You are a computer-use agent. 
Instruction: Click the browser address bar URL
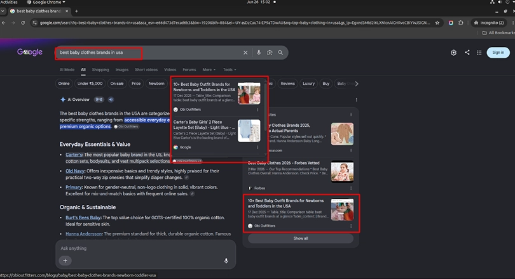[x=235, y=23]
